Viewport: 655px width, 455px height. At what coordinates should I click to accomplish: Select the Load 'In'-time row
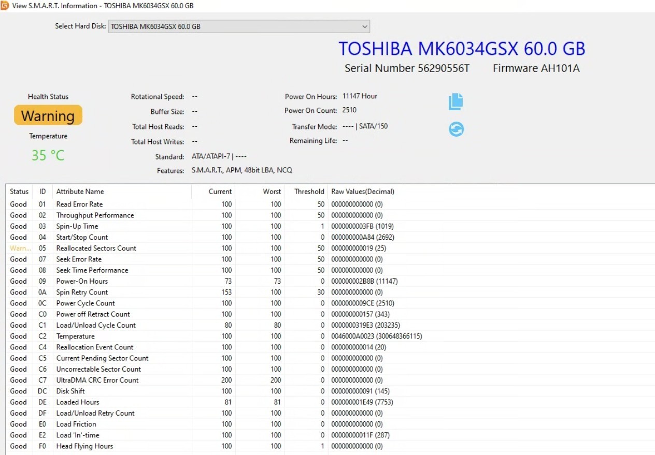(331, 435)
